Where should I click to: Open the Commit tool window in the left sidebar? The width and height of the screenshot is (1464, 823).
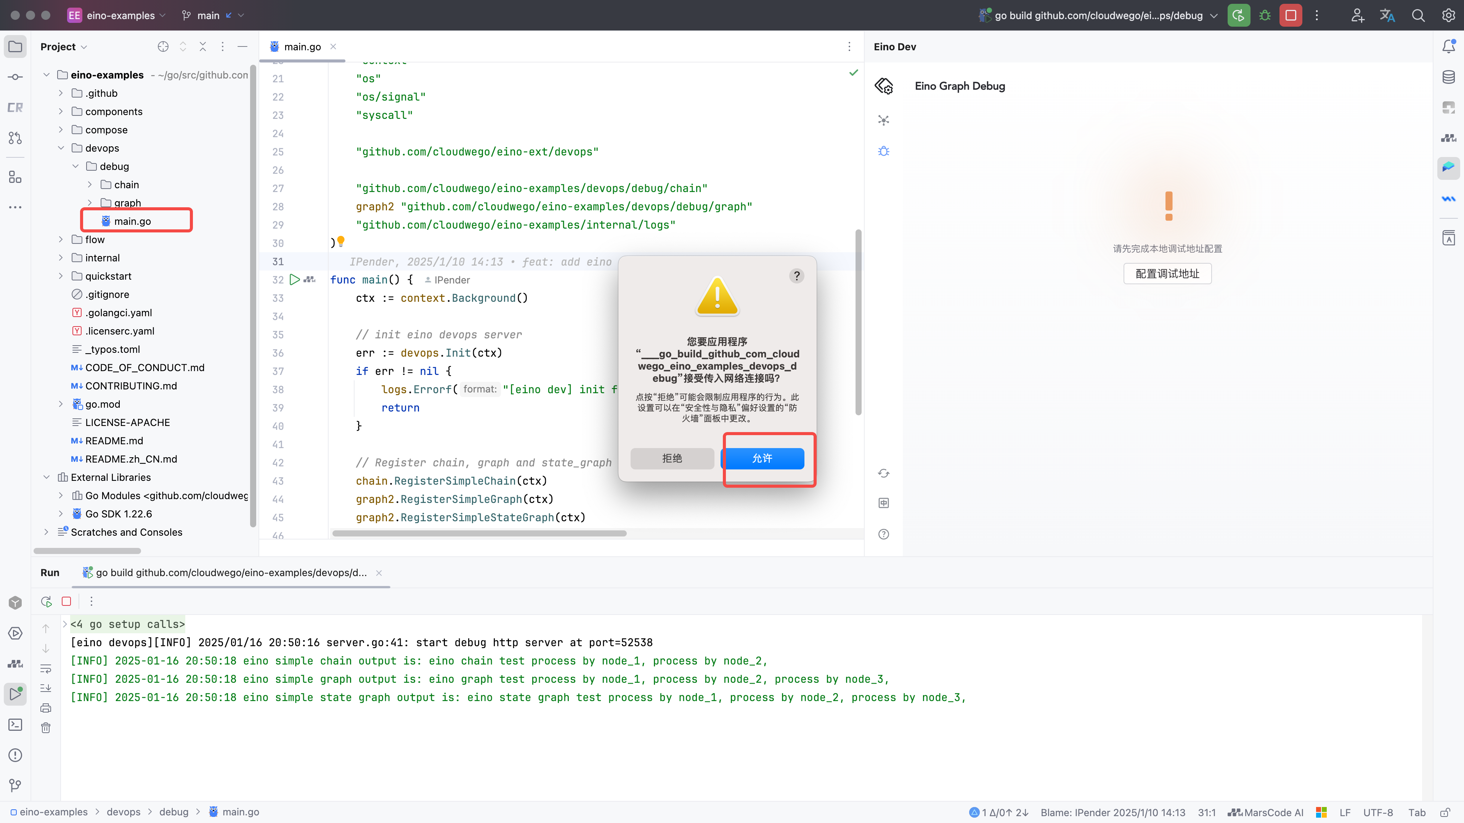coord(15,77)
